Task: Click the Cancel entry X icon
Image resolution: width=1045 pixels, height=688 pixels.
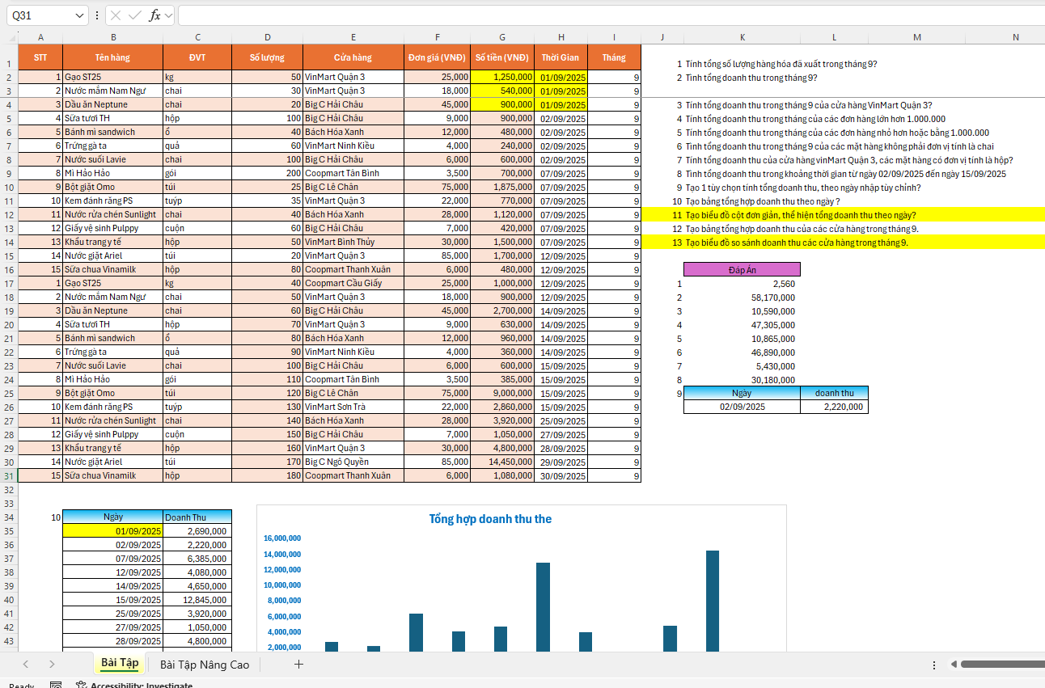Action: [116, 15]
